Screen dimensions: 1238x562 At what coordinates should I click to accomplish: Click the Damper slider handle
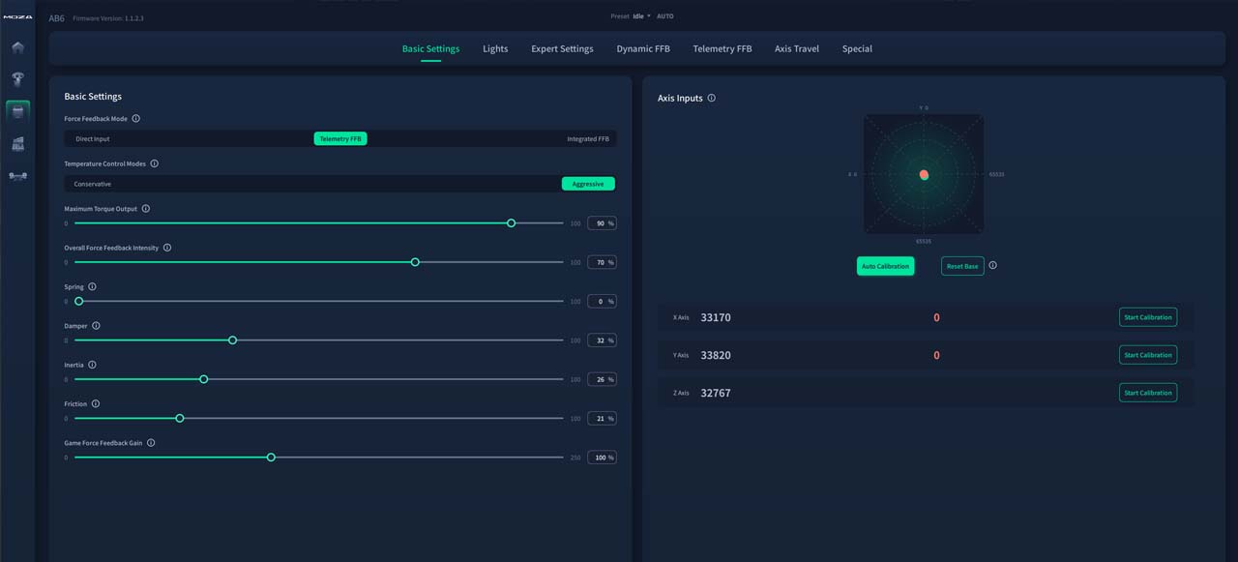tap(232, 340)
